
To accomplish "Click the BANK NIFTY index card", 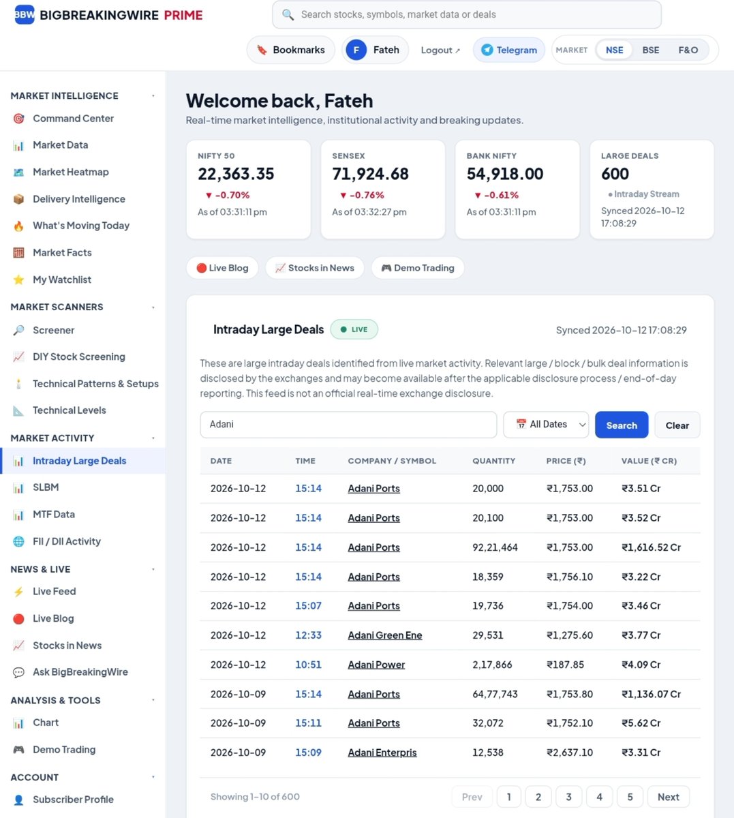I will [x=517, y=190].
